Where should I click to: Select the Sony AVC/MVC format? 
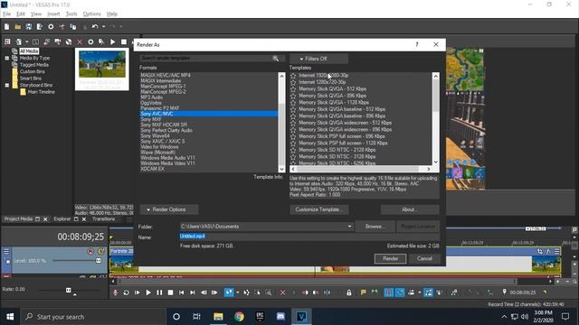coord(209,114)
